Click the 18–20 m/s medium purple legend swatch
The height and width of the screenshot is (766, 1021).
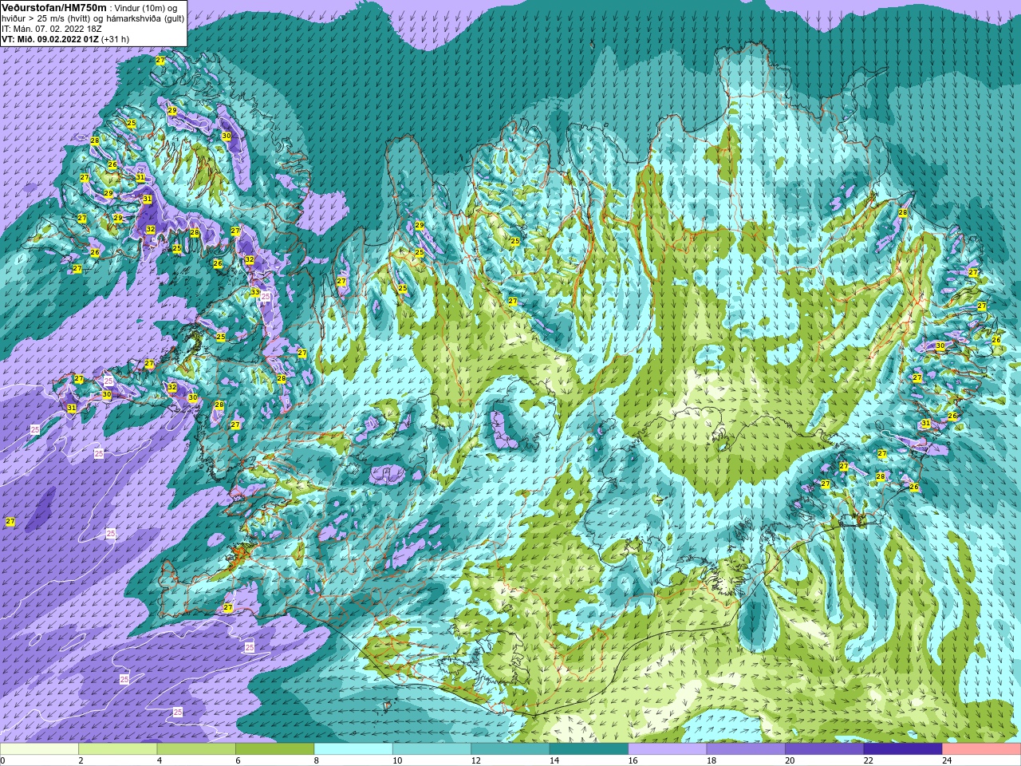point(746,749)
